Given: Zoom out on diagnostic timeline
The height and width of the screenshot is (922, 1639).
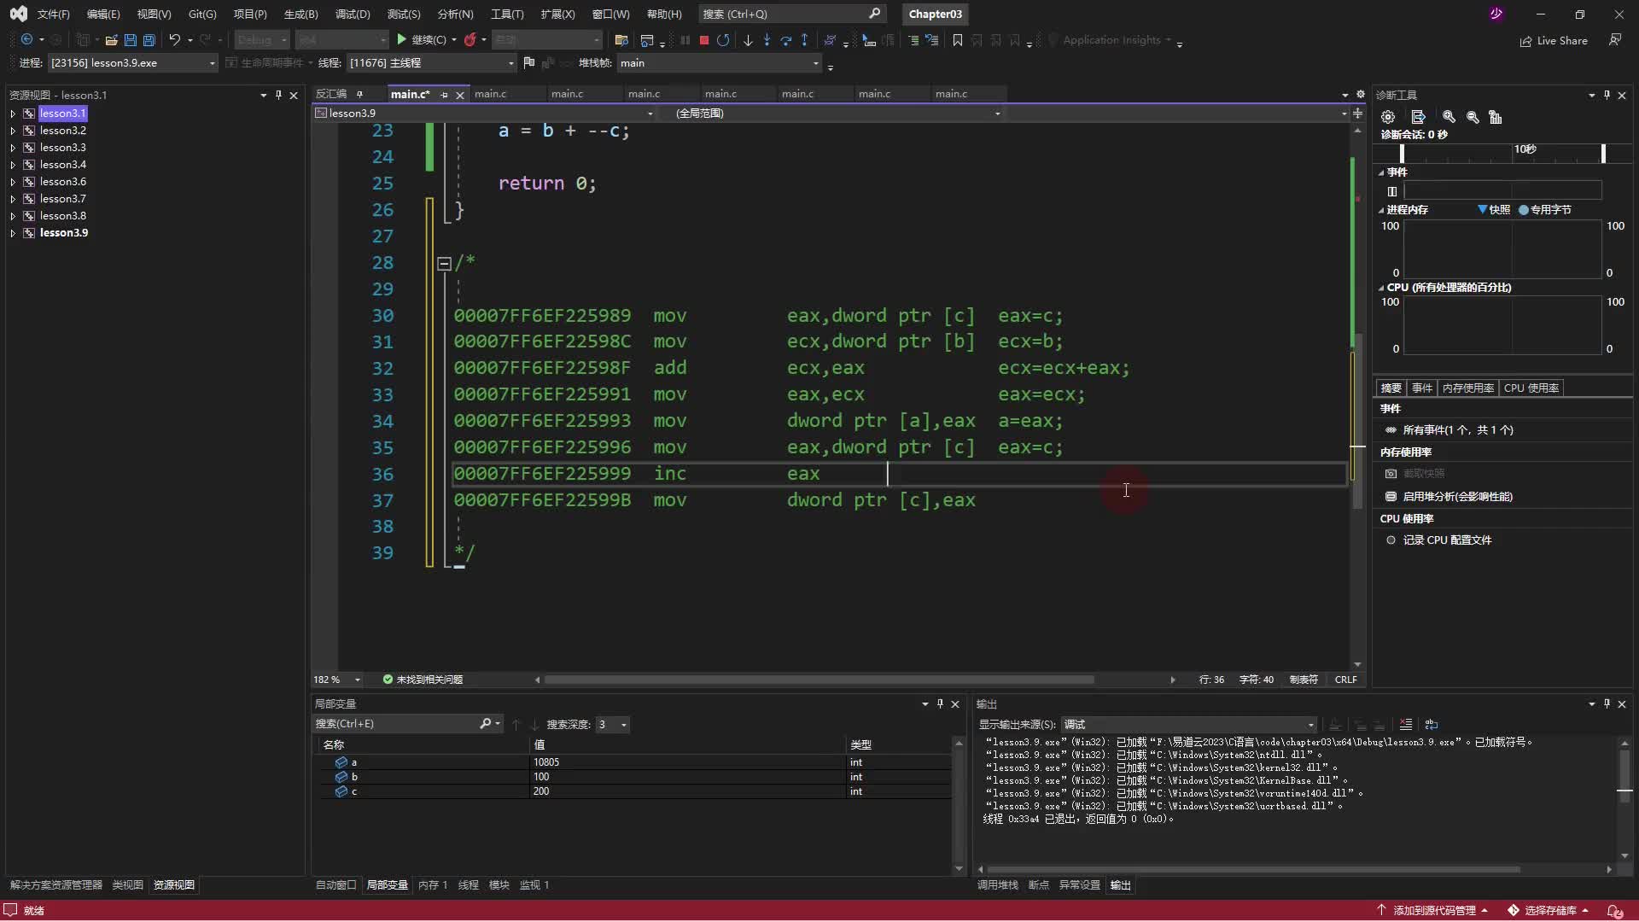Looking at the screenshot, I should (1473, 117).
